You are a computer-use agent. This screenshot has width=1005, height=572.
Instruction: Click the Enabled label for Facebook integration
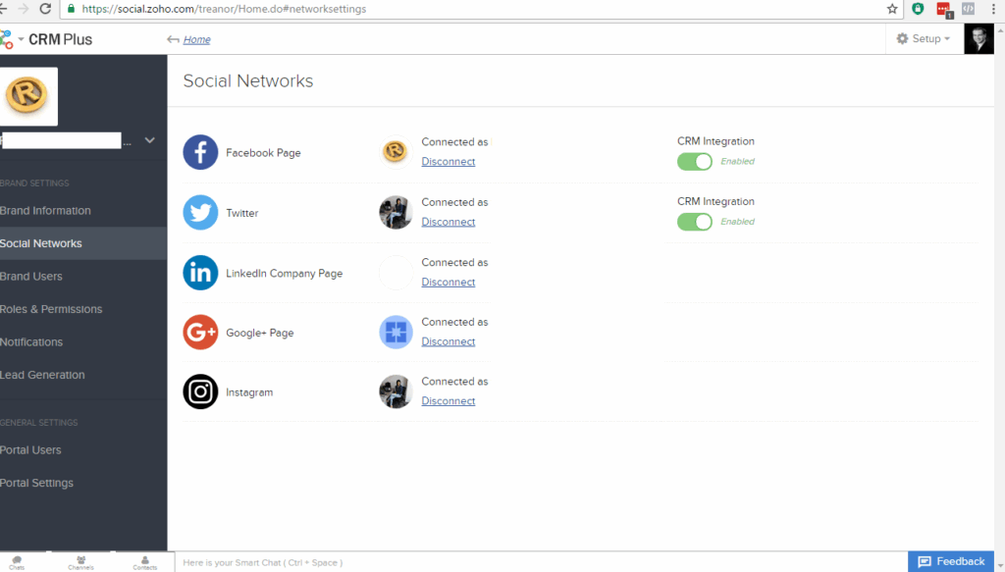point(737,162)
